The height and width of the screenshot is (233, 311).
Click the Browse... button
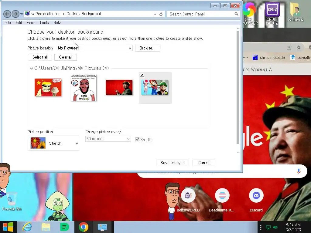click(x=148, y=48)
